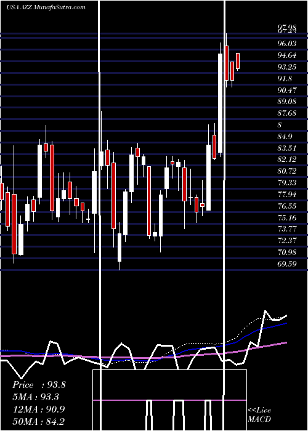
Task: Click the 91.8 price axis label
Action: tap(285, 79)
